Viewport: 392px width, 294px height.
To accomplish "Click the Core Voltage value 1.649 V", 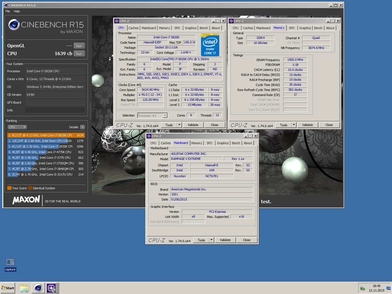I will pyautogui.click(x=186, y=52).
